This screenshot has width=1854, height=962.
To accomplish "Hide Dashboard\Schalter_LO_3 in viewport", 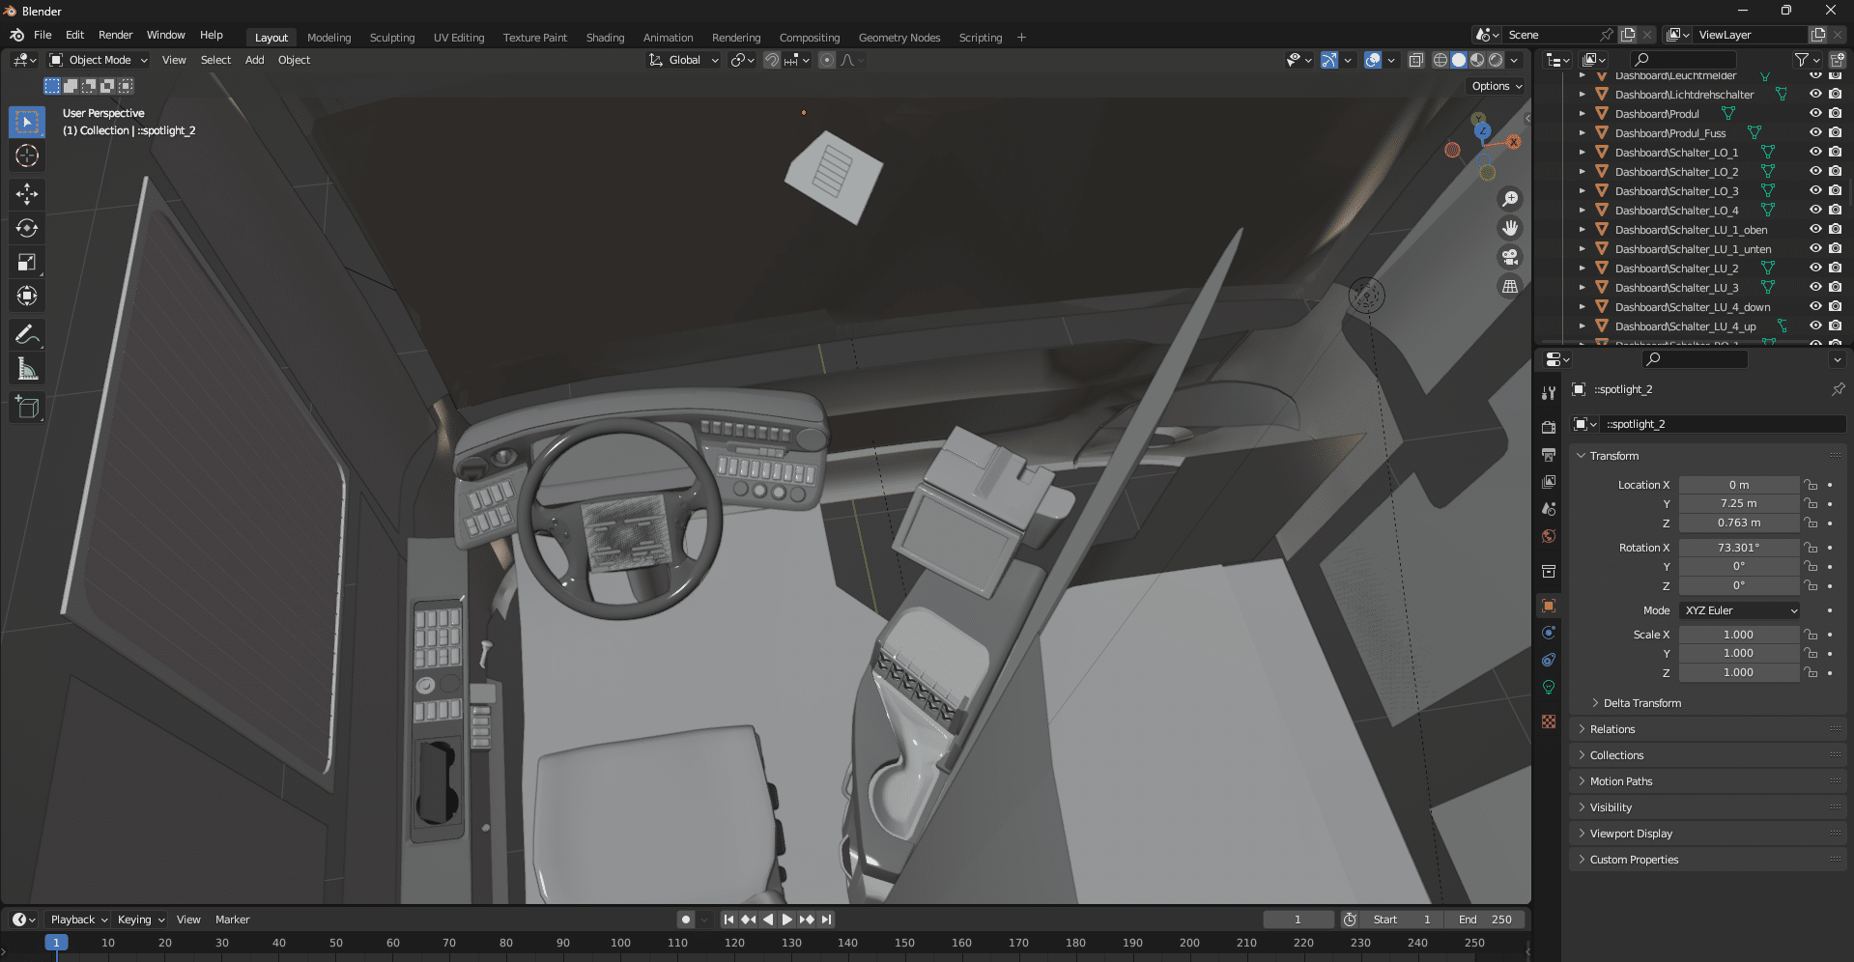I will coord(1815,191).
